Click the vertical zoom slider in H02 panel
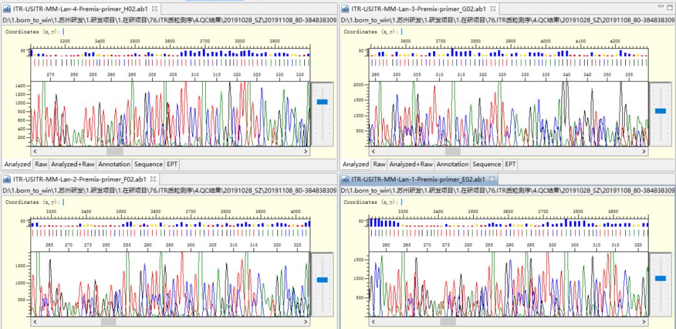This screenshot has height=329, width=676. coord(322,101)
